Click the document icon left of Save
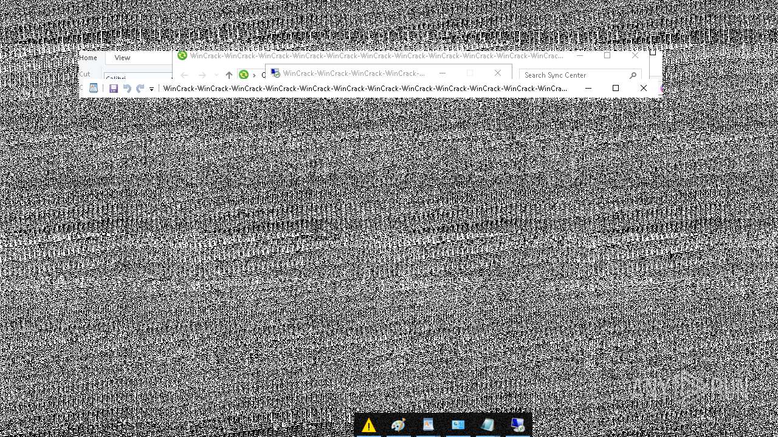The image size is (778, 437). [94, 88]
